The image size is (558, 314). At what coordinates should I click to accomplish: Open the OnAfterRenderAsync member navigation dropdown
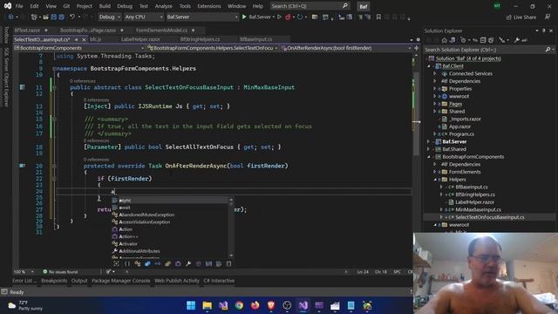pyautogui.click(x=346, y=48)
